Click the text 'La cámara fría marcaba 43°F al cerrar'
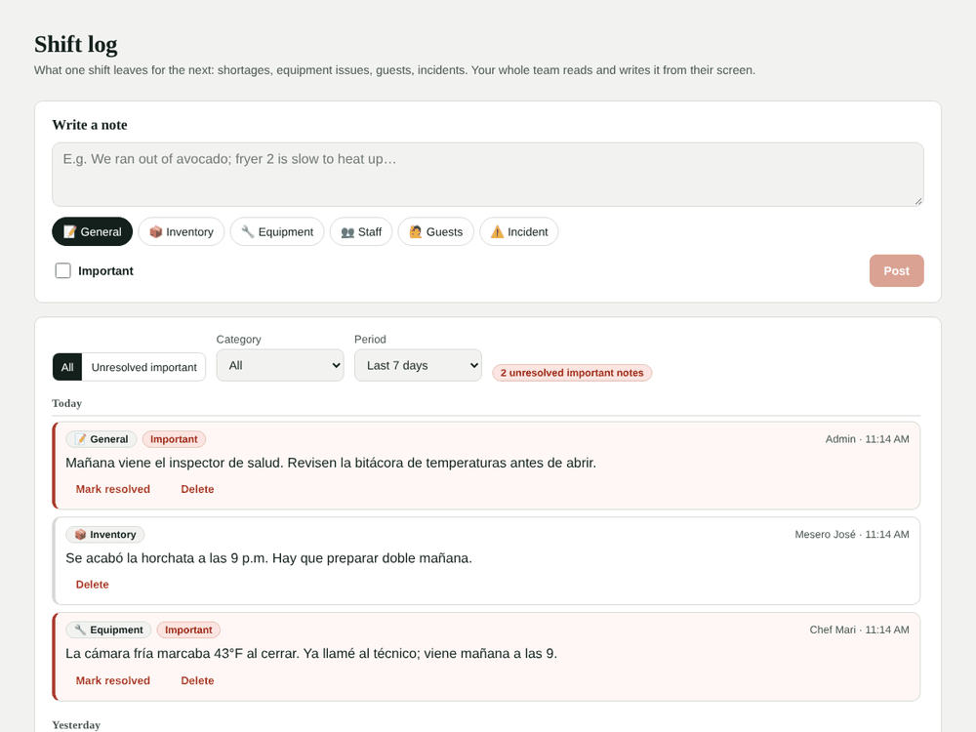Viewport: 976px width, 732px height. click(x=183, y=654)
